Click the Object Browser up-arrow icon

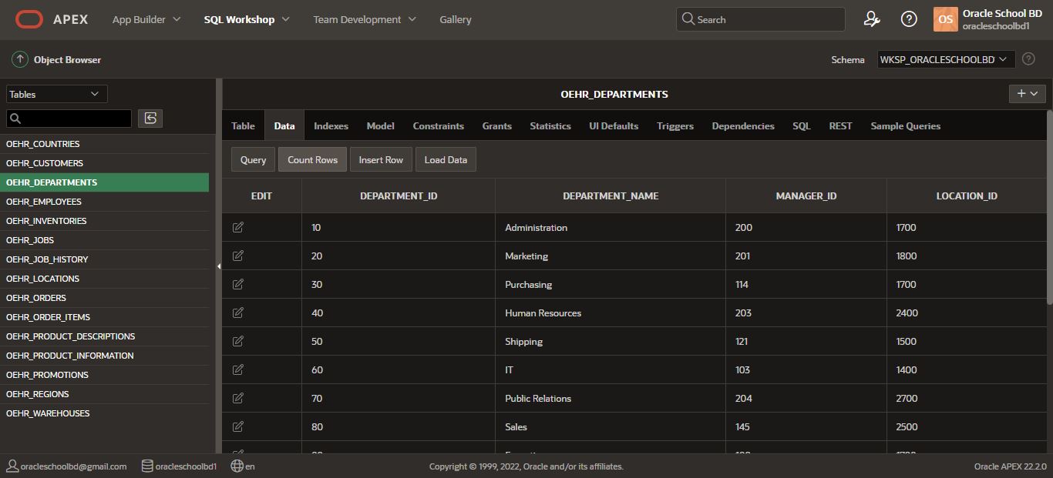pos(20,59)
